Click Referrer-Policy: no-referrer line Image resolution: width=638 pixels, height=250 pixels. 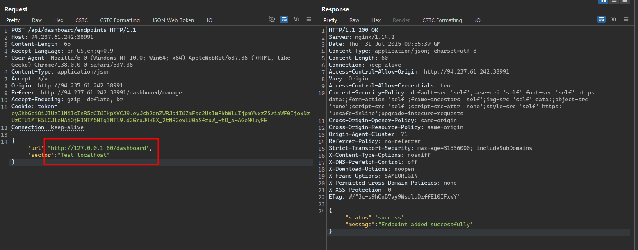(375, 141)
